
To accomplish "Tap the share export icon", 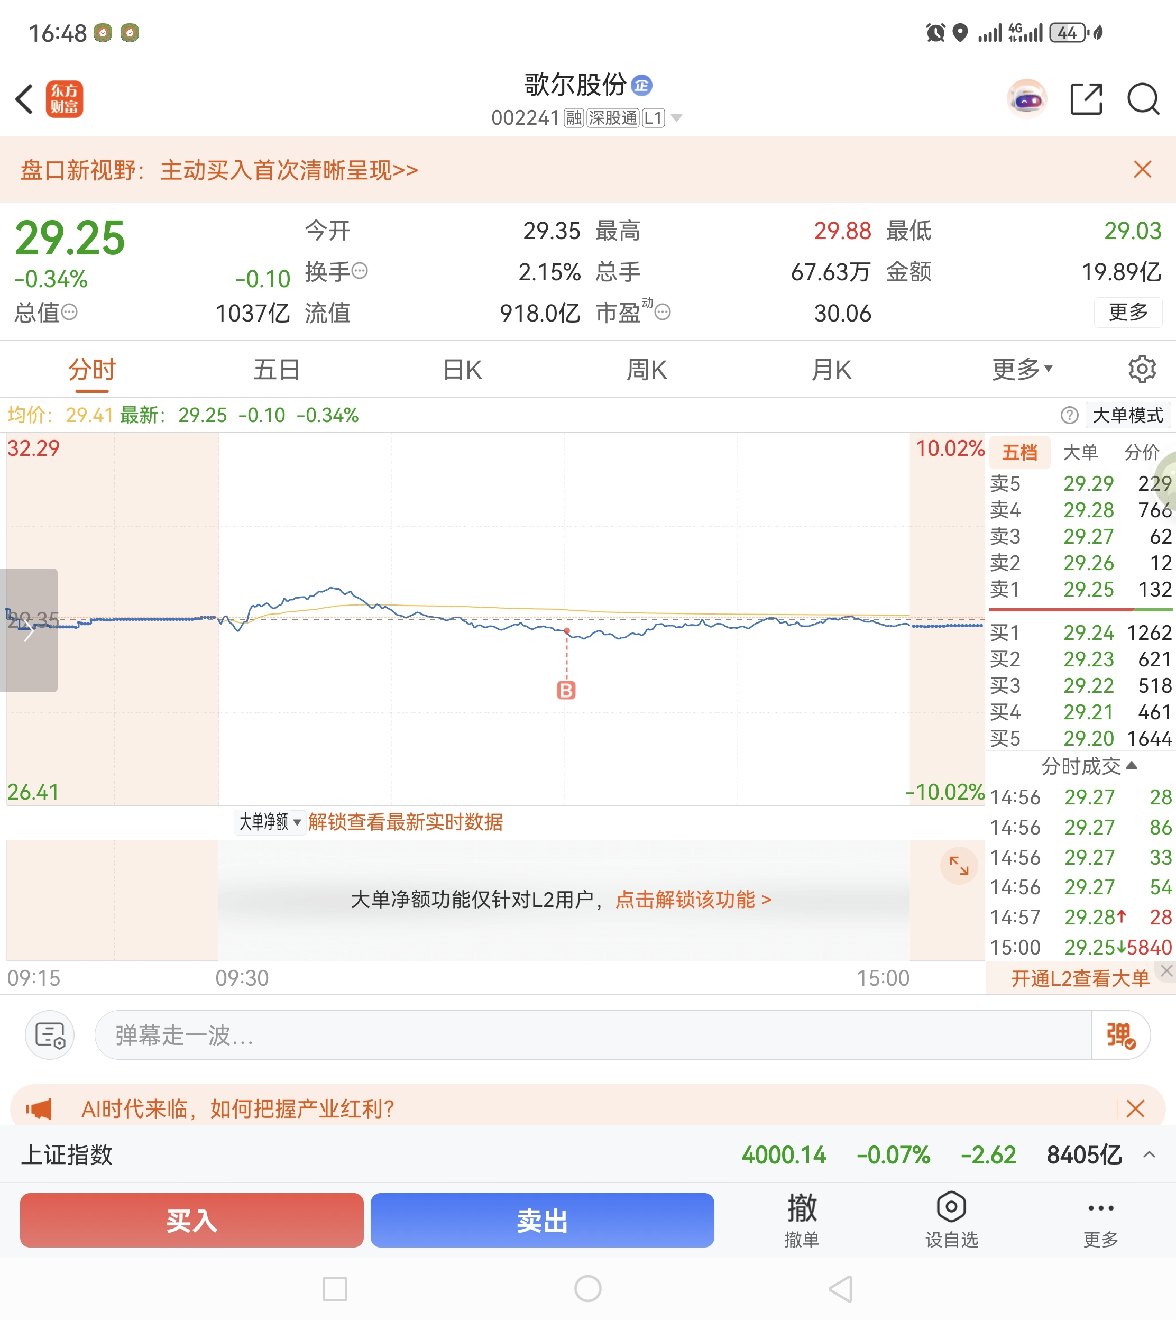I will pos(1086,99).
